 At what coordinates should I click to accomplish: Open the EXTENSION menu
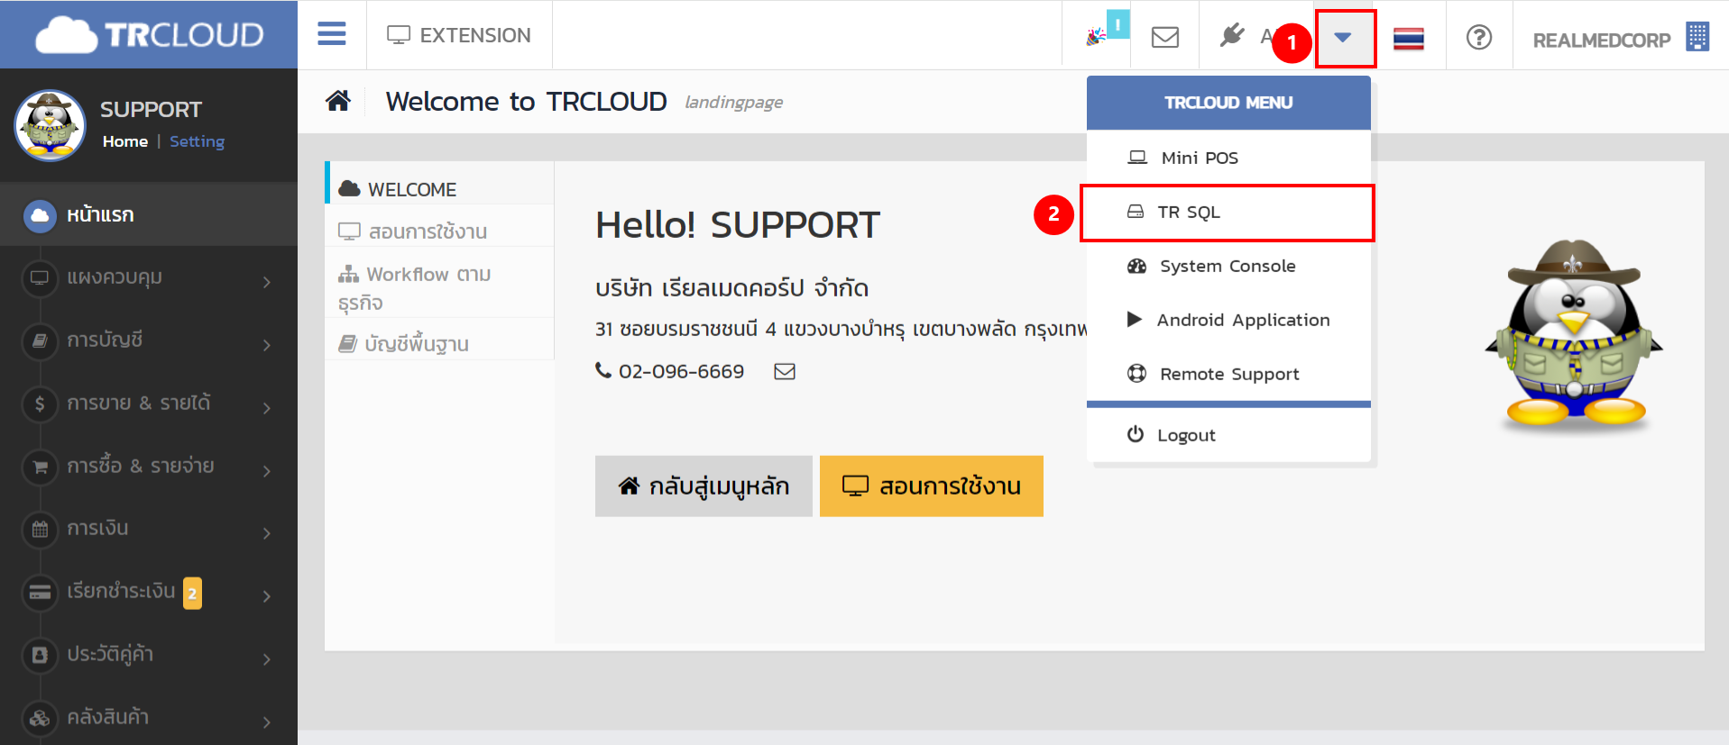[x=459, y=35]
